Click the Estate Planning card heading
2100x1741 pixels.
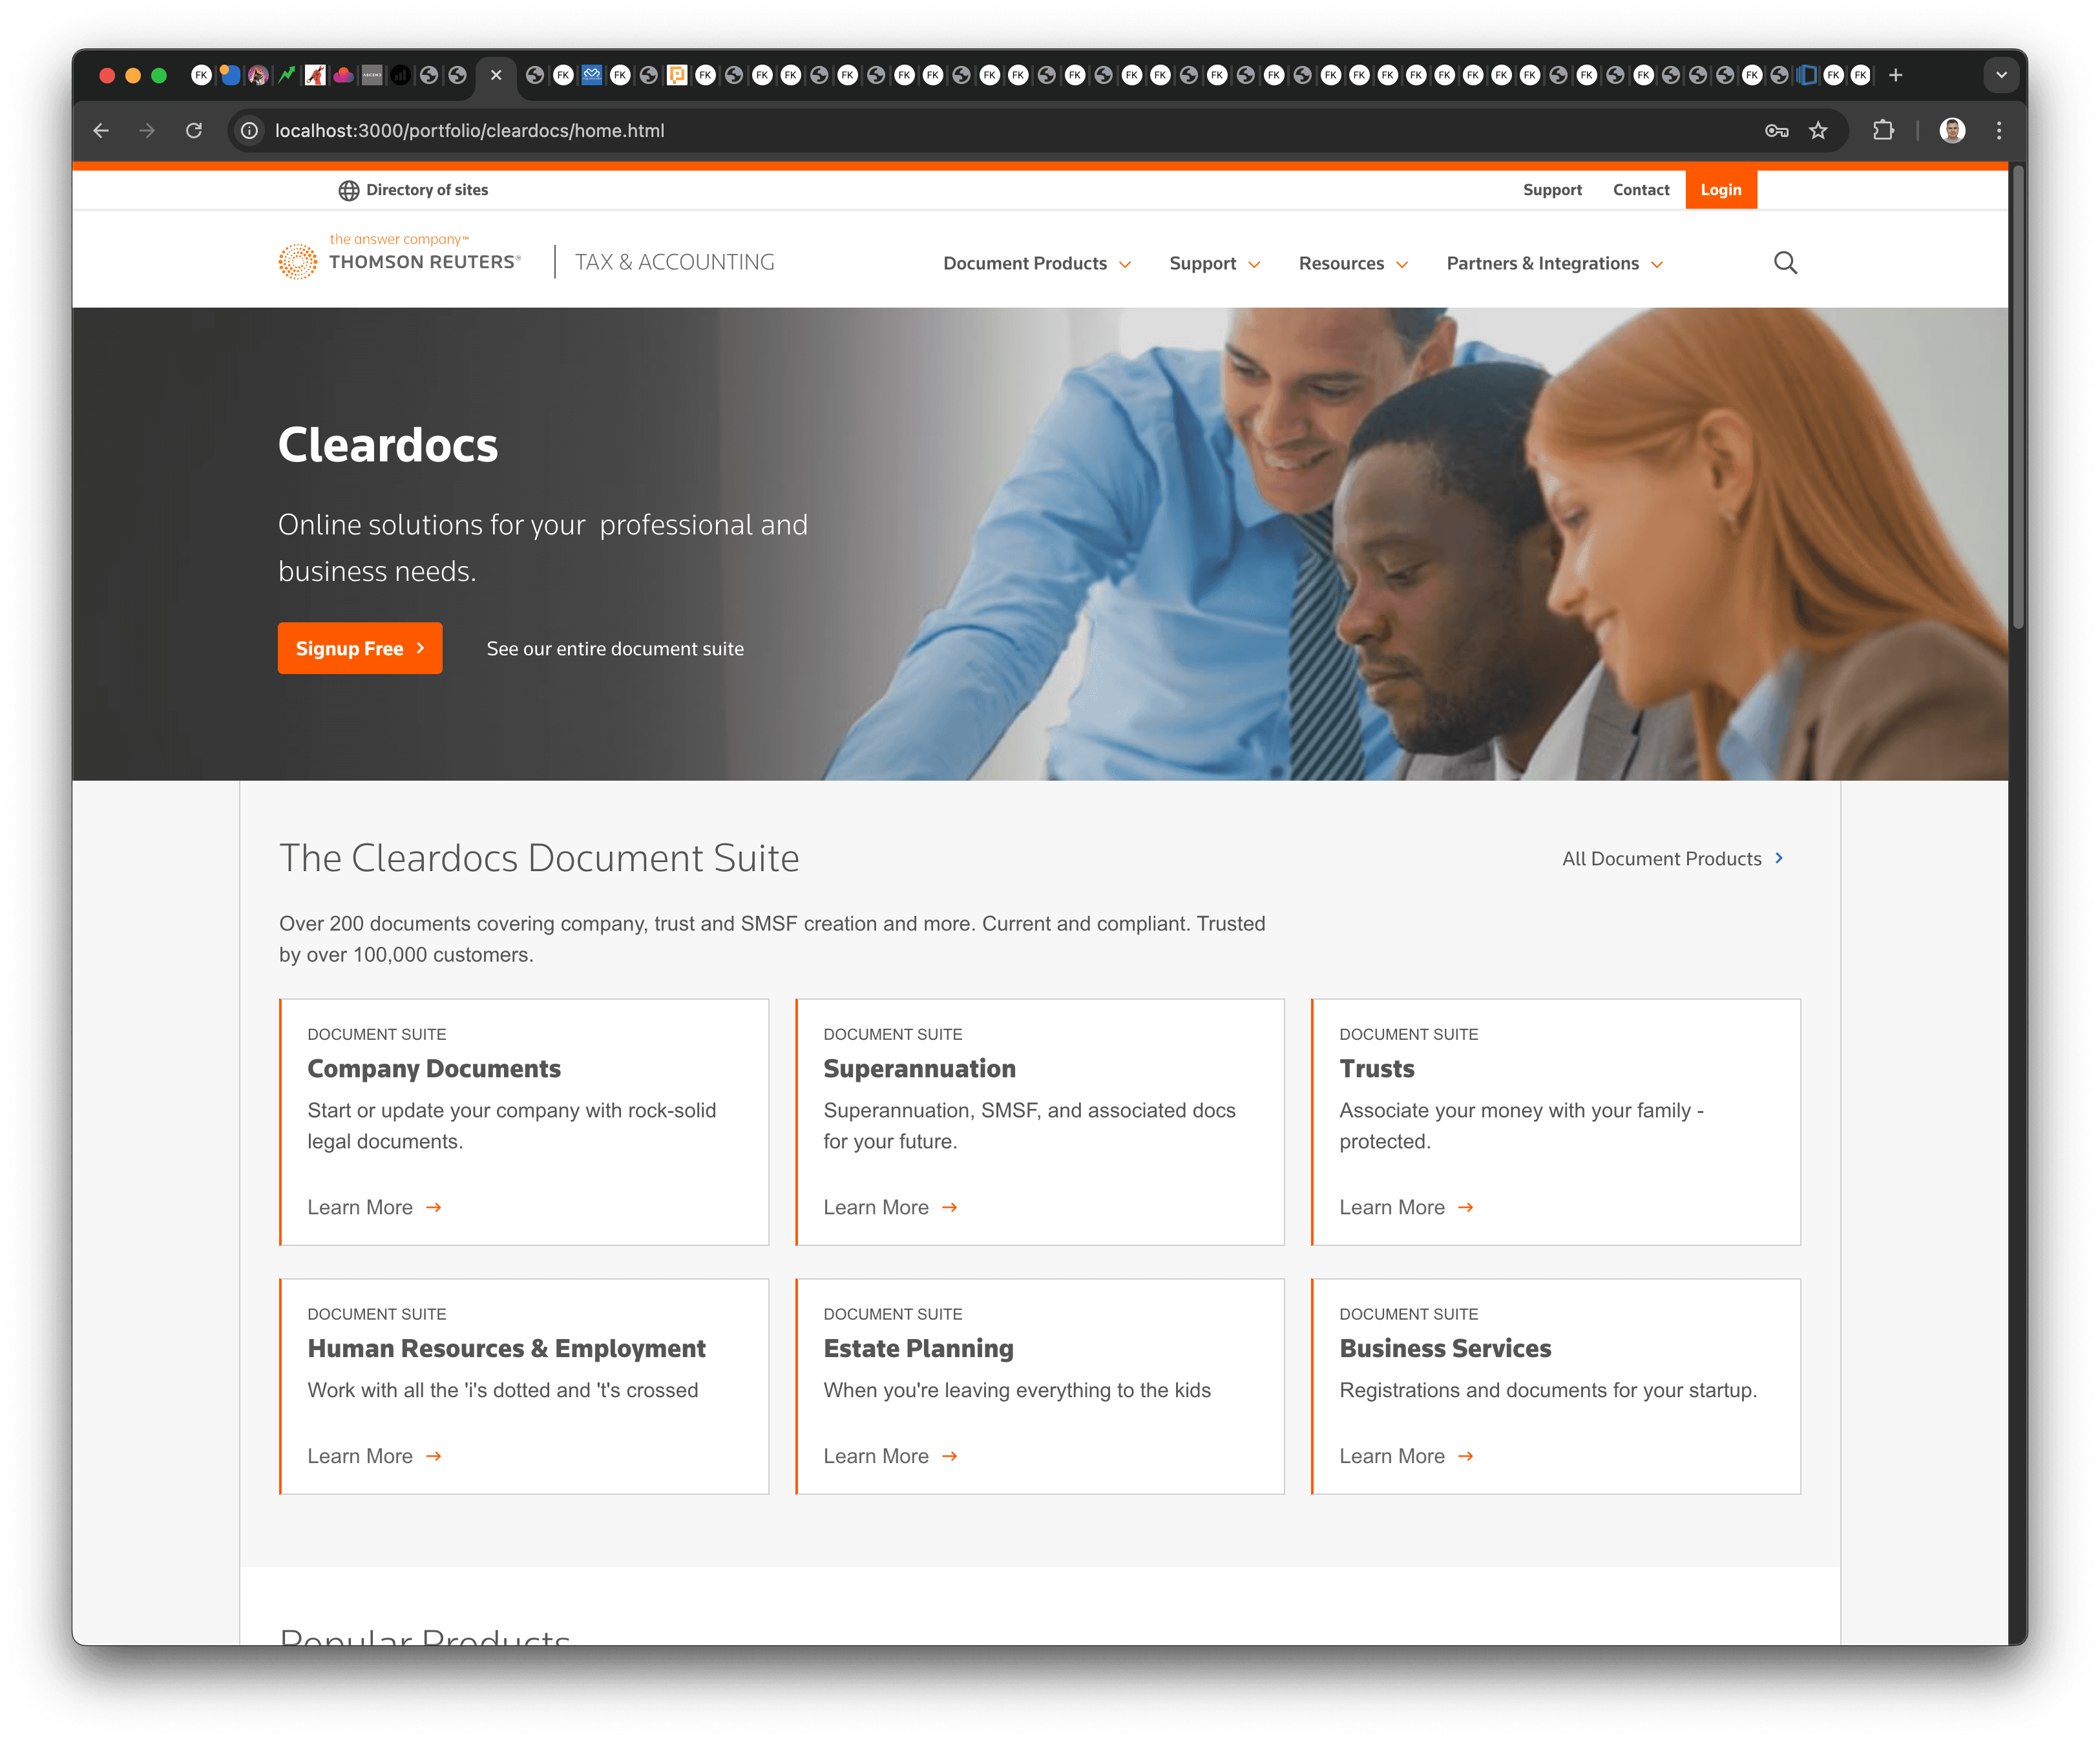tap(918, 1348)
